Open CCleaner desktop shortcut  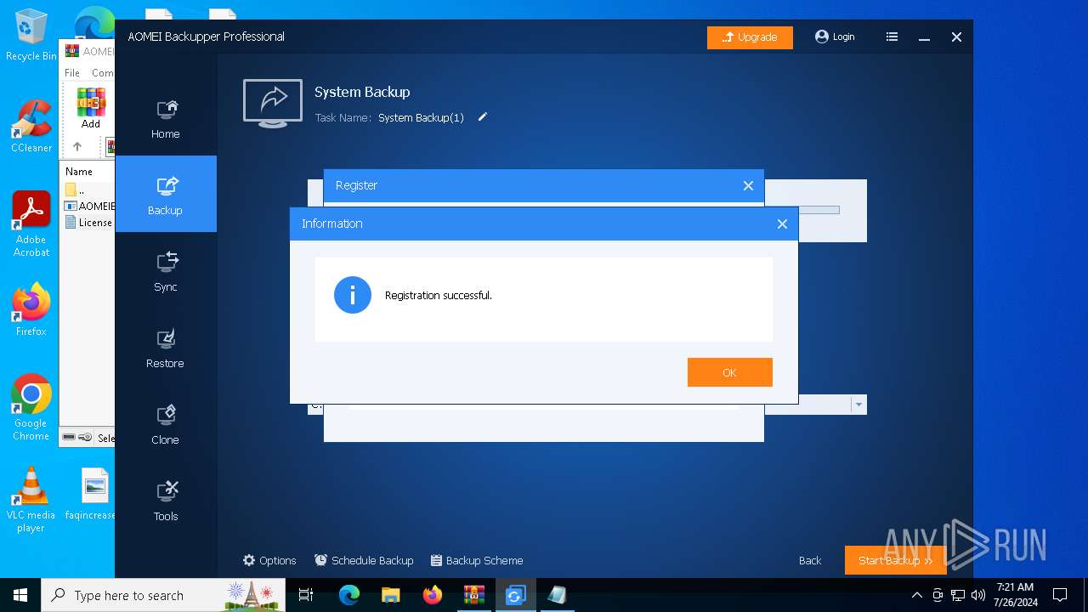coord(31,126)
